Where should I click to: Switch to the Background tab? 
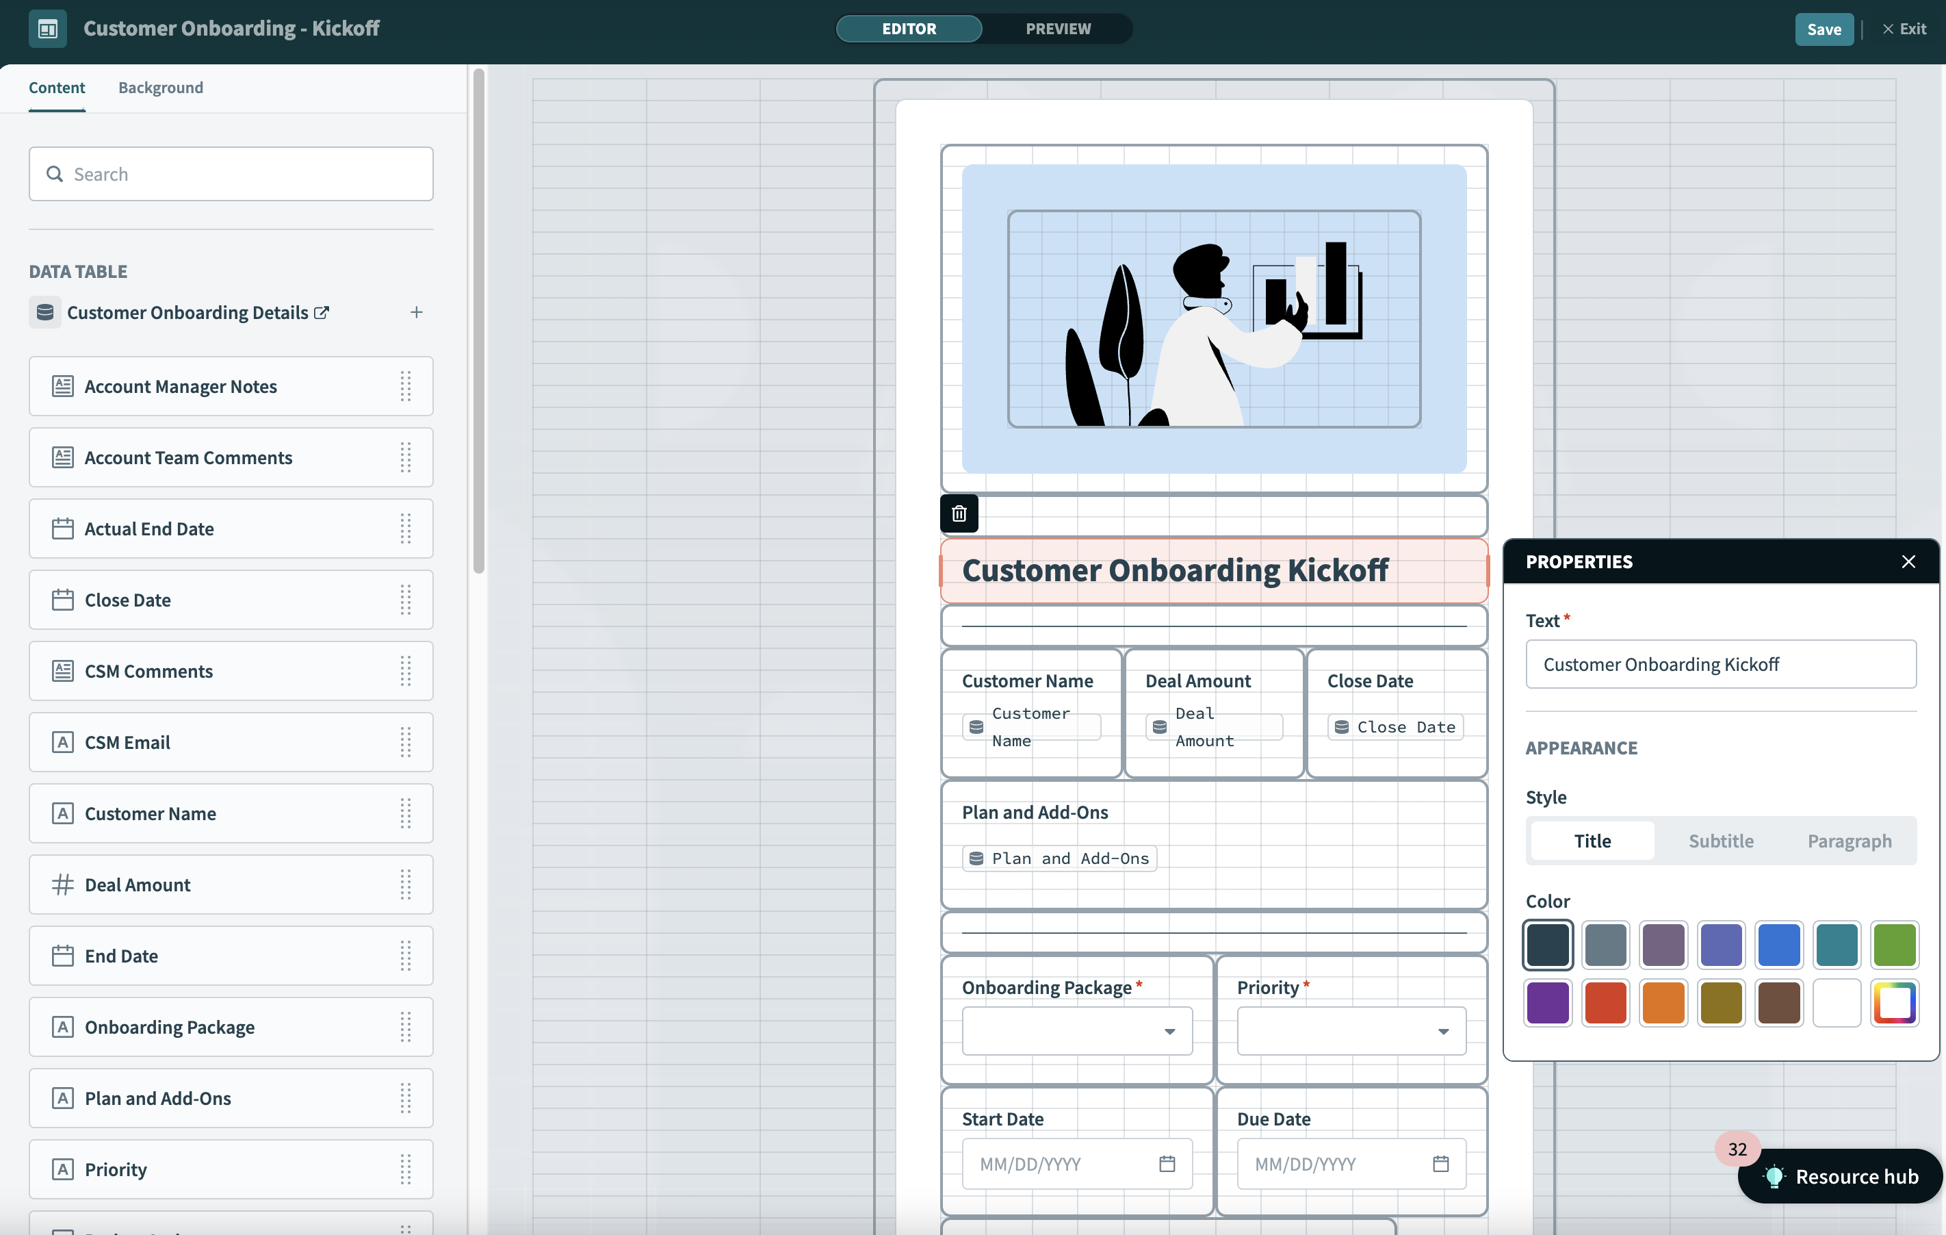pos(161,88)
